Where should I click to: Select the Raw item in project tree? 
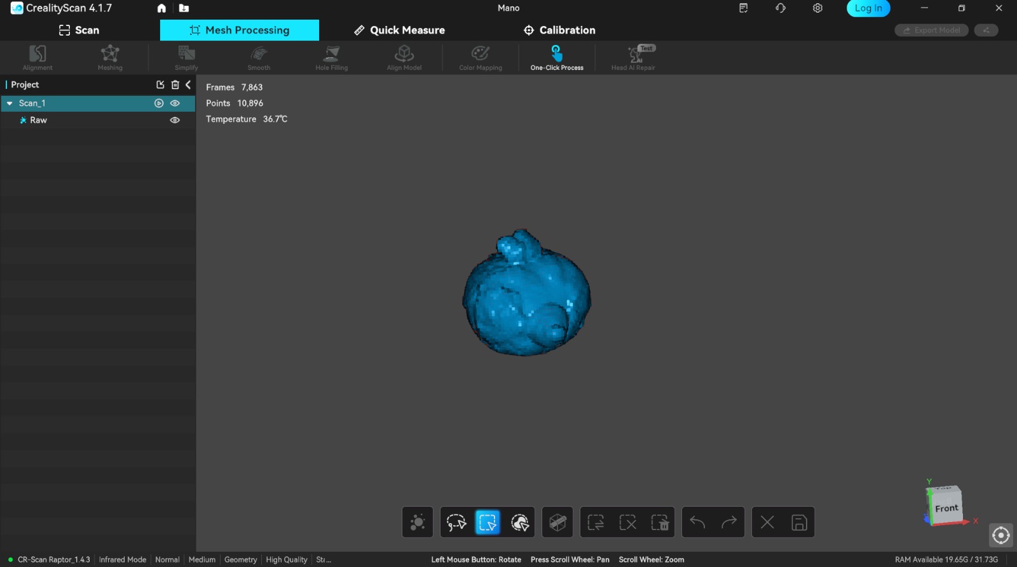98,120
